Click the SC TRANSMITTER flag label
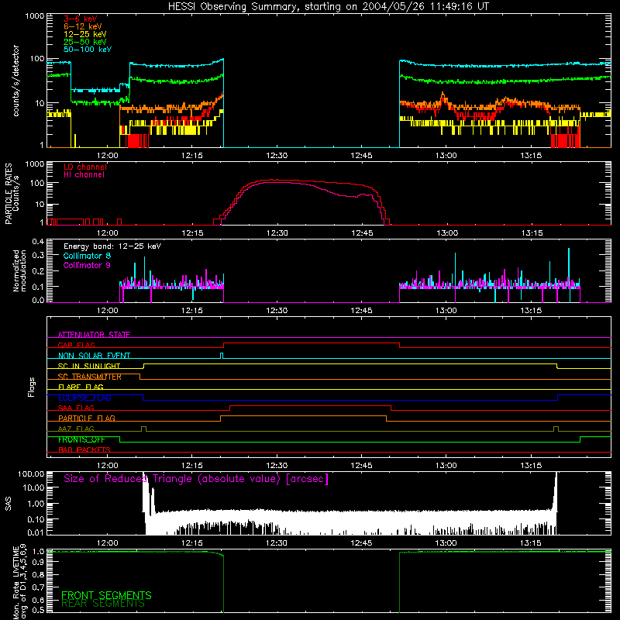 (89, 377)
